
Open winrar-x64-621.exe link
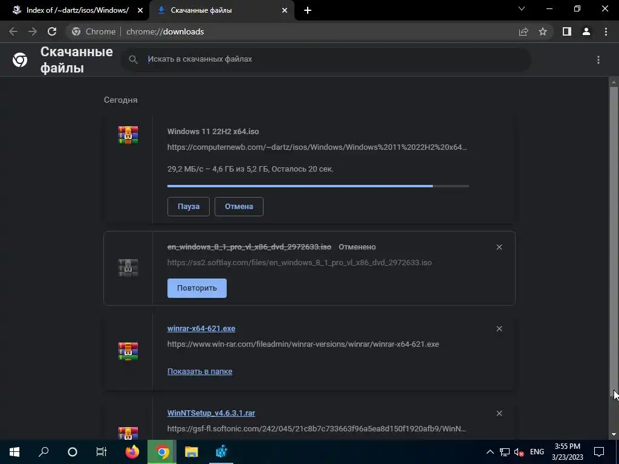201,328
